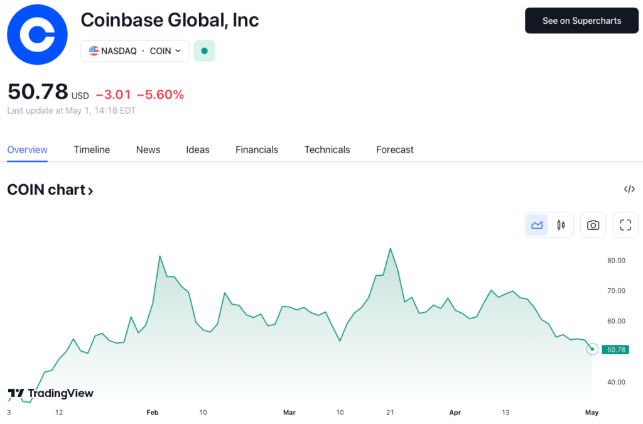Switch to the Financials tab
Viewport: 643px width, 424px height.
pyautogui.click(x=256, y=149)
